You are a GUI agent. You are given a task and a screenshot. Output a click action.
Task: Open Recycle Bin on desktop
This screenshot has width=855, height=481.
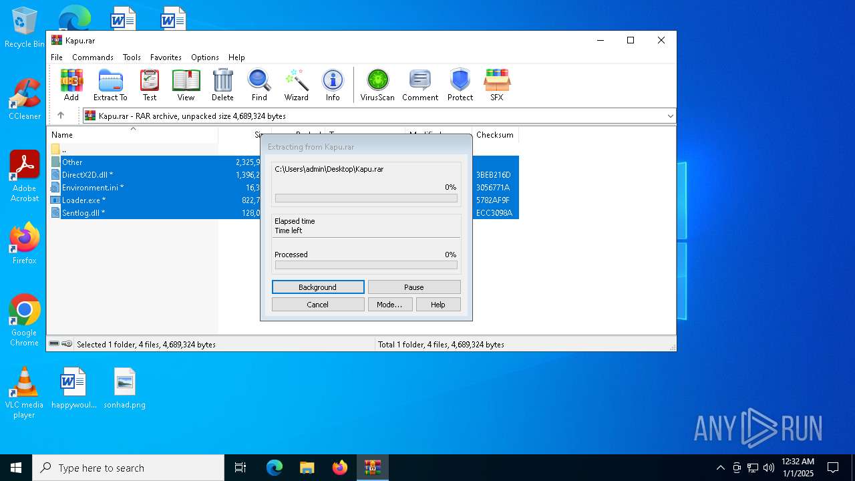click(x=25, y=28)
